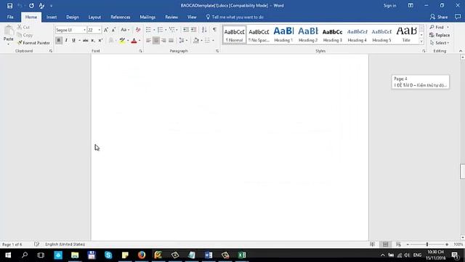Click Copy in the Clipboard group

pyautogui.click(x=25, y=35)
